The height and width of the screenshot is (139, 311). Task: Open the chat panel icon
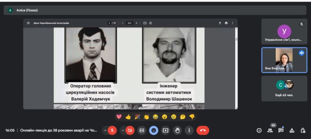pyautogui.click(x=281, y=130)
